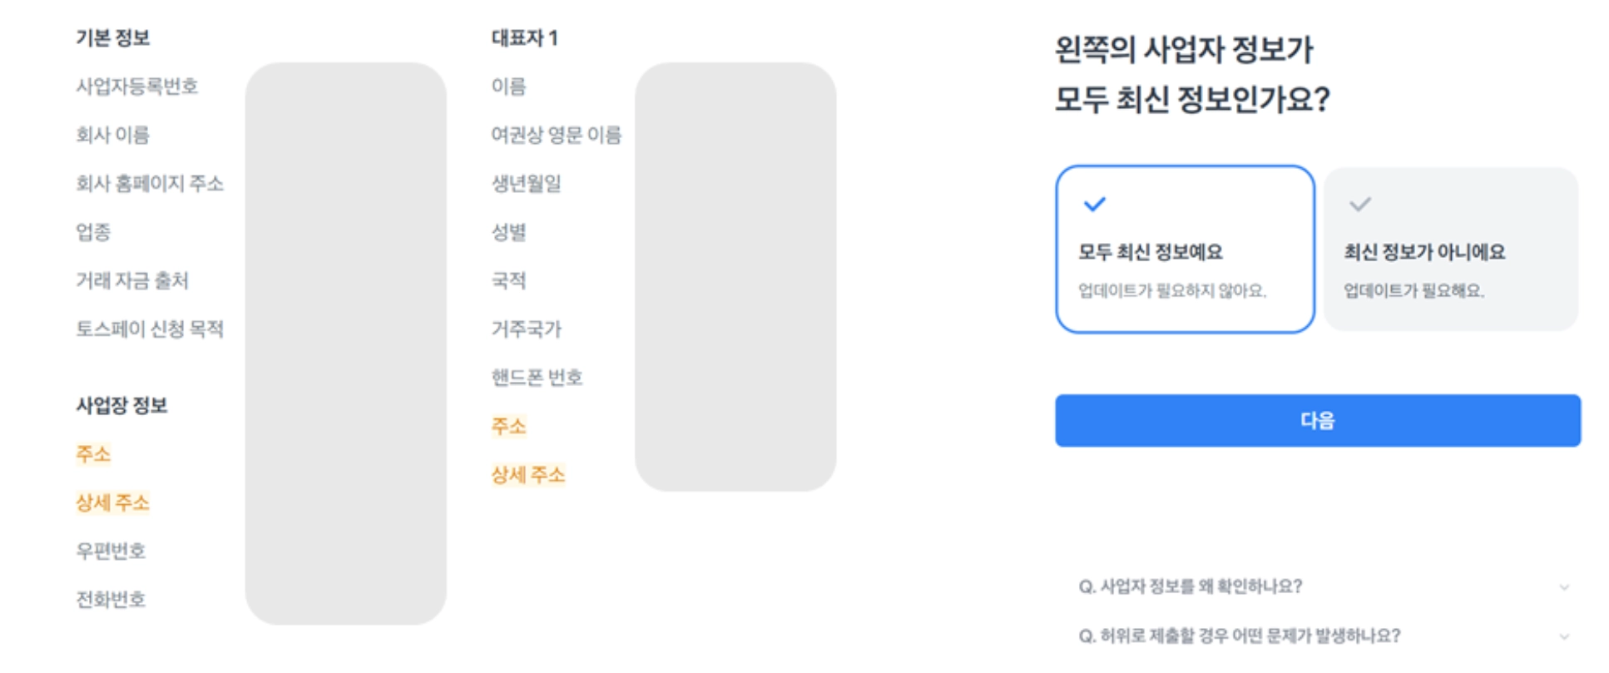Click the chevron beside 사업자 정보를 왜 확인하나요?

pos(1564,587)
